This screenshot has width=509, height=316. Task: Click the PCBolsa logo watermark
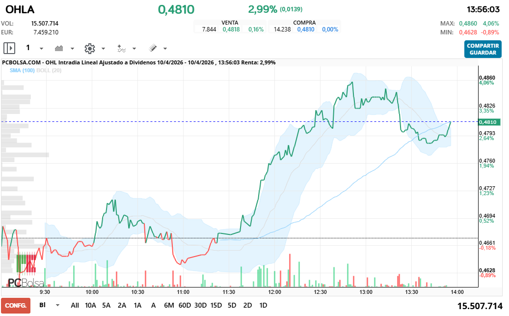(26, 283)
